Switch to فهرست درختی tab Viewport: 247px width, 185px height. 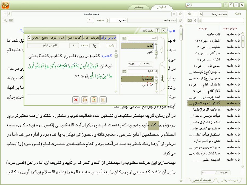(229, 180)
